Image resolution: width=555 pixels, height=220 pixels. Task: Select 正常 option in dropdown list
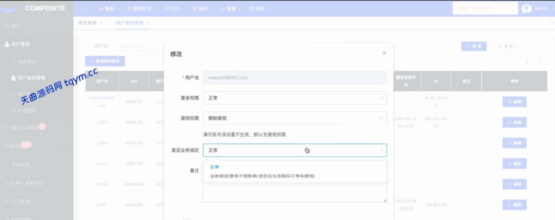295,167
